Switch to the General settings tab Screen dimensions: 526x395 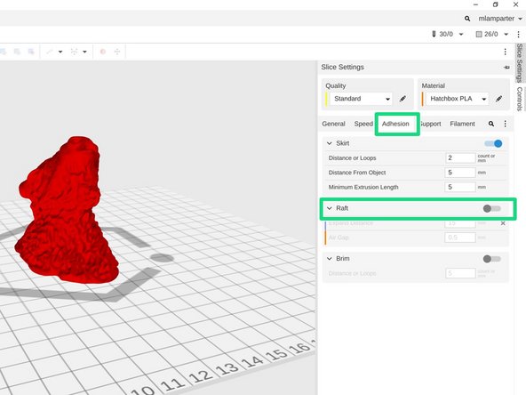(x=333, y=124)
